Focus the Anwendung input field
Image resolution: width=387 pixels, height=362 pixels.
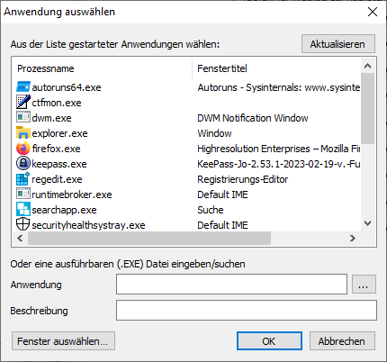click(231, 284)
